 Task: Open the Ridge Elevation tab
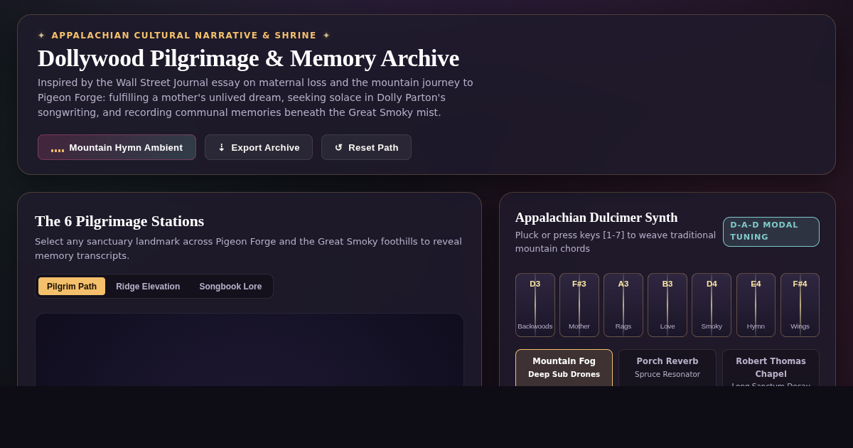coord(148,287)
